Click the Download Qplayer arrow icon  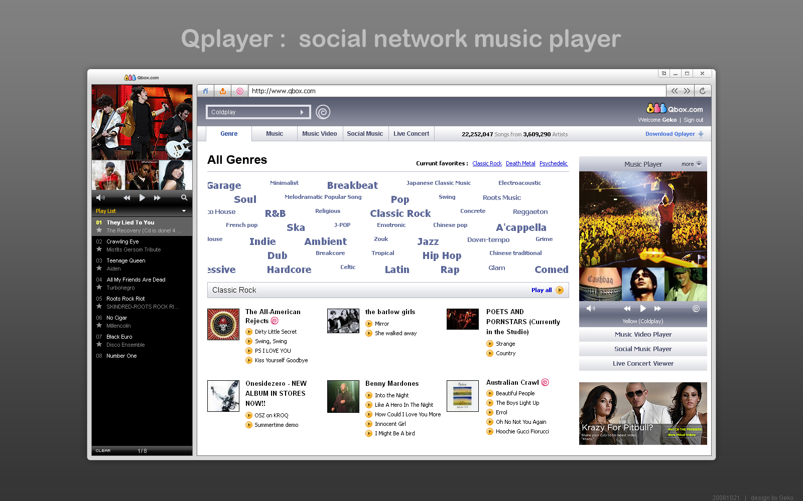tap(701, 134)
